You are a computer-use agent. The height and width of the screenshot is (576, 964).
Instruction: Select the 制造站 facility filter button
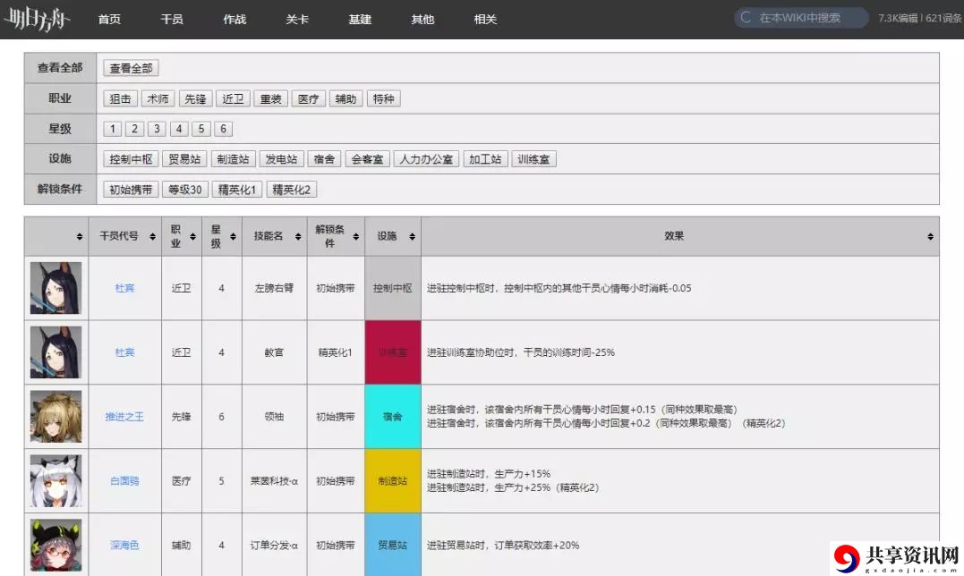tap(233, 159)
